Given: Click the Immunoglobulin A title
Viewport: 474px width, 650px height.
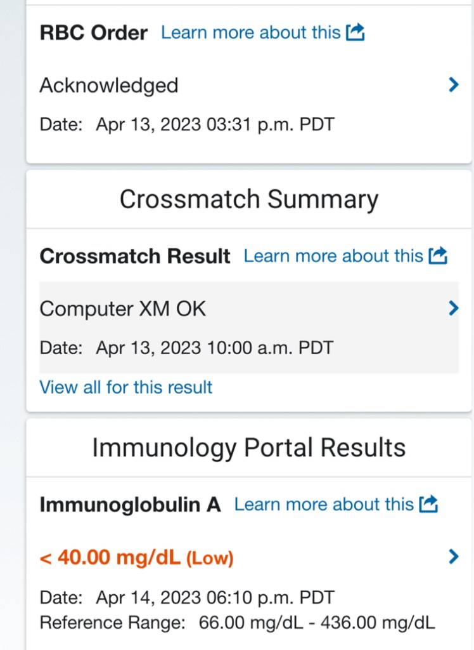Looking at the screenshot, I should coord(130,505).
